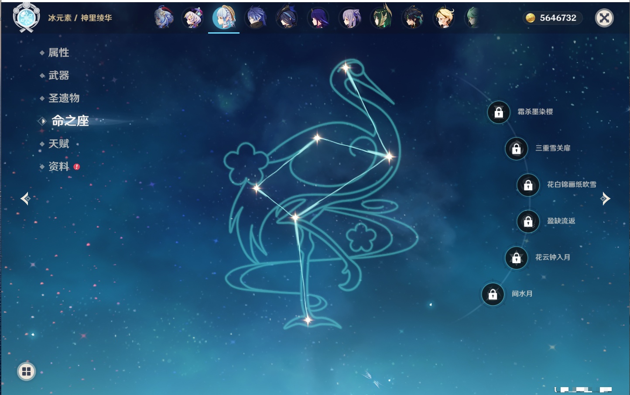The height and width of the screenshot is (395, 630).
Task: Select the star at the crane's foot
Action: point(308,320)
